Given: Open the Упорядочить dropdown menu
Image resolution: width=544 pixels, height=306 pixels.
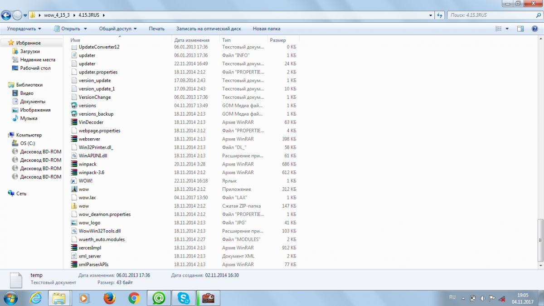Looking at the screenshot, I should point(24,29).
